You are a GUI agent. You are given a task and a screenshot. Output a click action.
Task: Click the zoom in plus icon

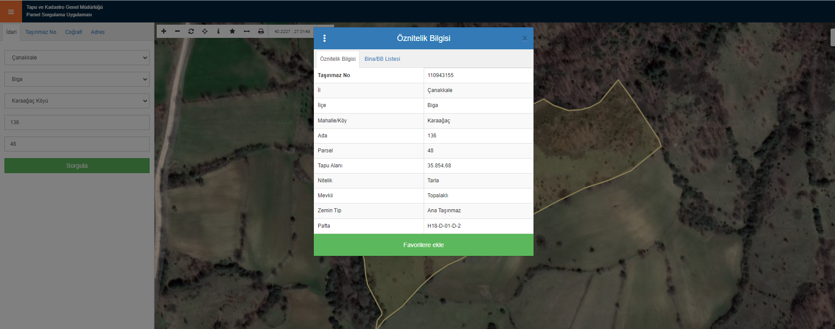[164, 31]
